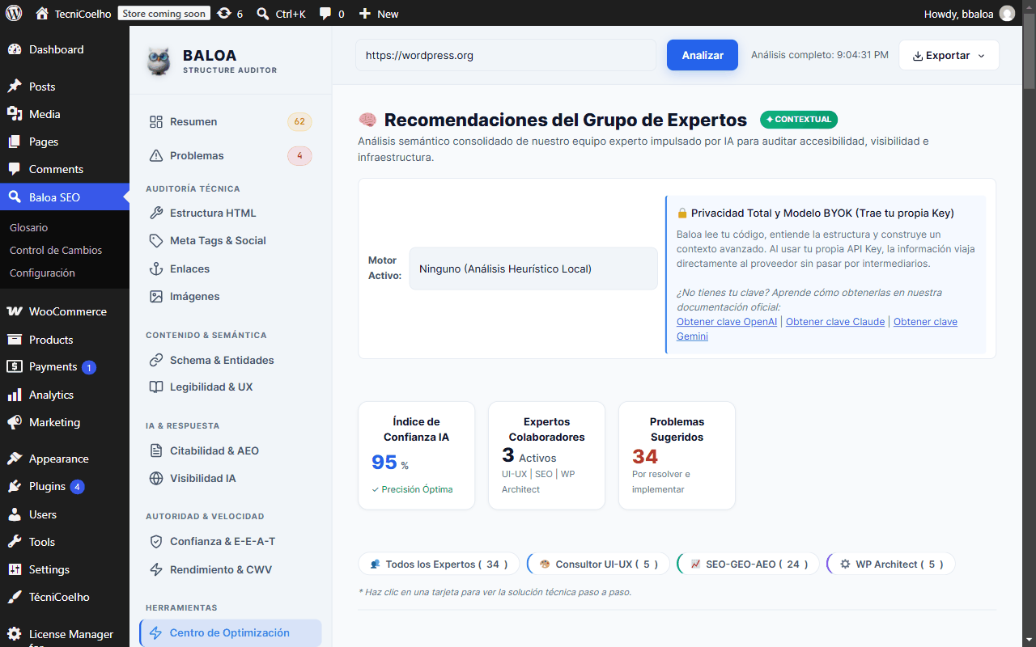Click the Media icon in sidebar

pos(15,114)
